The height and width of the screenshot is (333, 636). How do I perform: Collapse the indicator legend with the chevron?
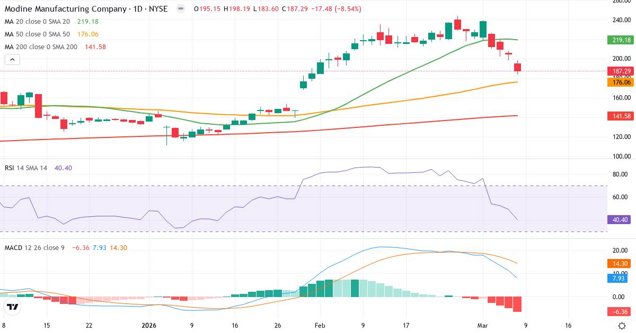pos(12,59)
